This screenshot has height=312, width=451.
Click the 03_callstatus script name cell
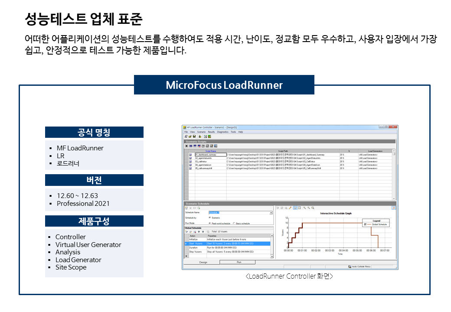click(211, 162)
